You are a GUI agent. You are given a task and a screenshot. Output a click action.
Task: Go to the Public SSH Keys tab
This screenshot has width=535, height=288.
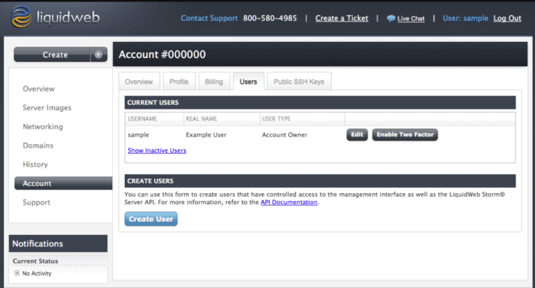coord(299,82)
